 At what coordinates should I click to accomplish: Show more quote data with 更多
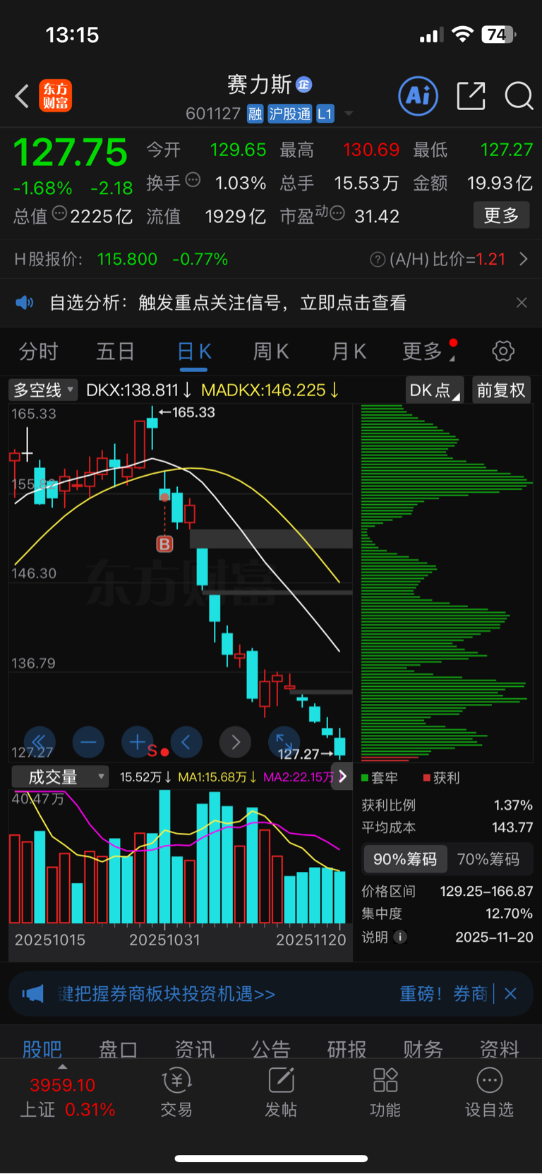tap(501, 215)
